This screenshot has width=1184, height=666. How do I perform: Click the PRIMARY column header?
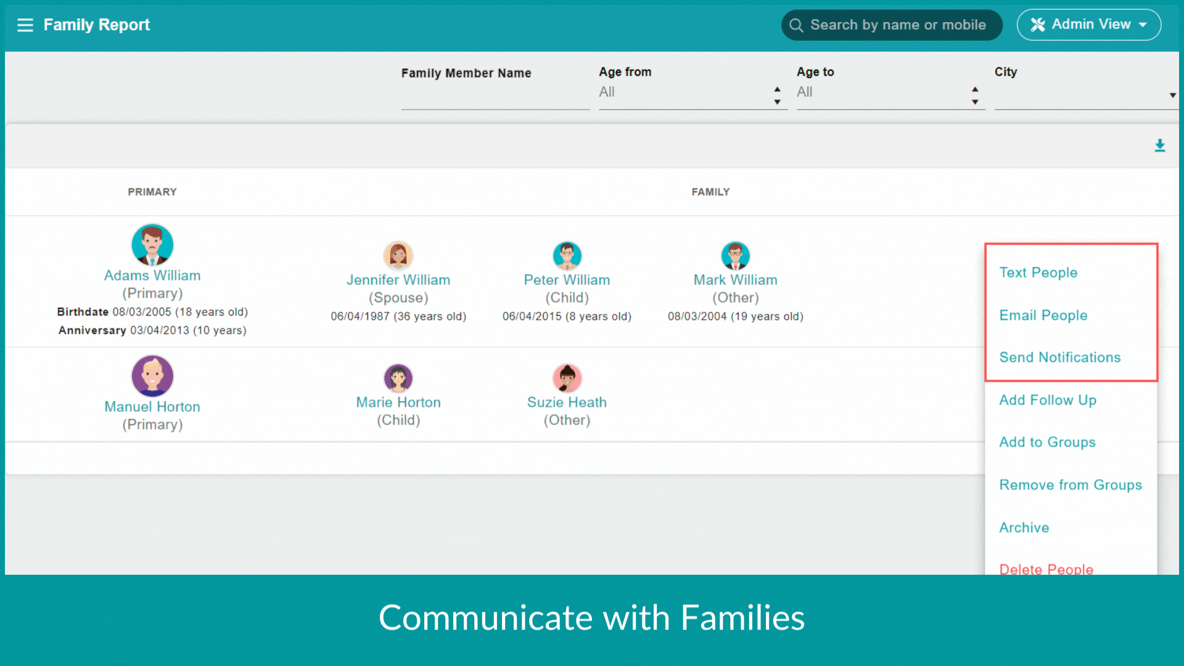coord(152,192)
